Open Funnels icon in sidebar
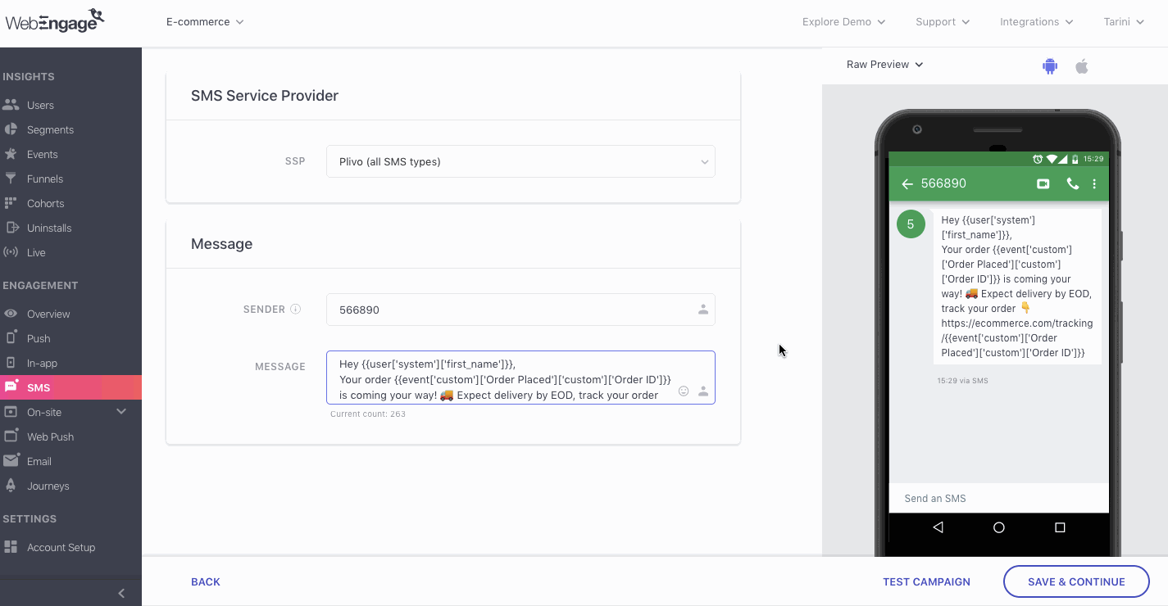1168x606 pixels. 11,179
